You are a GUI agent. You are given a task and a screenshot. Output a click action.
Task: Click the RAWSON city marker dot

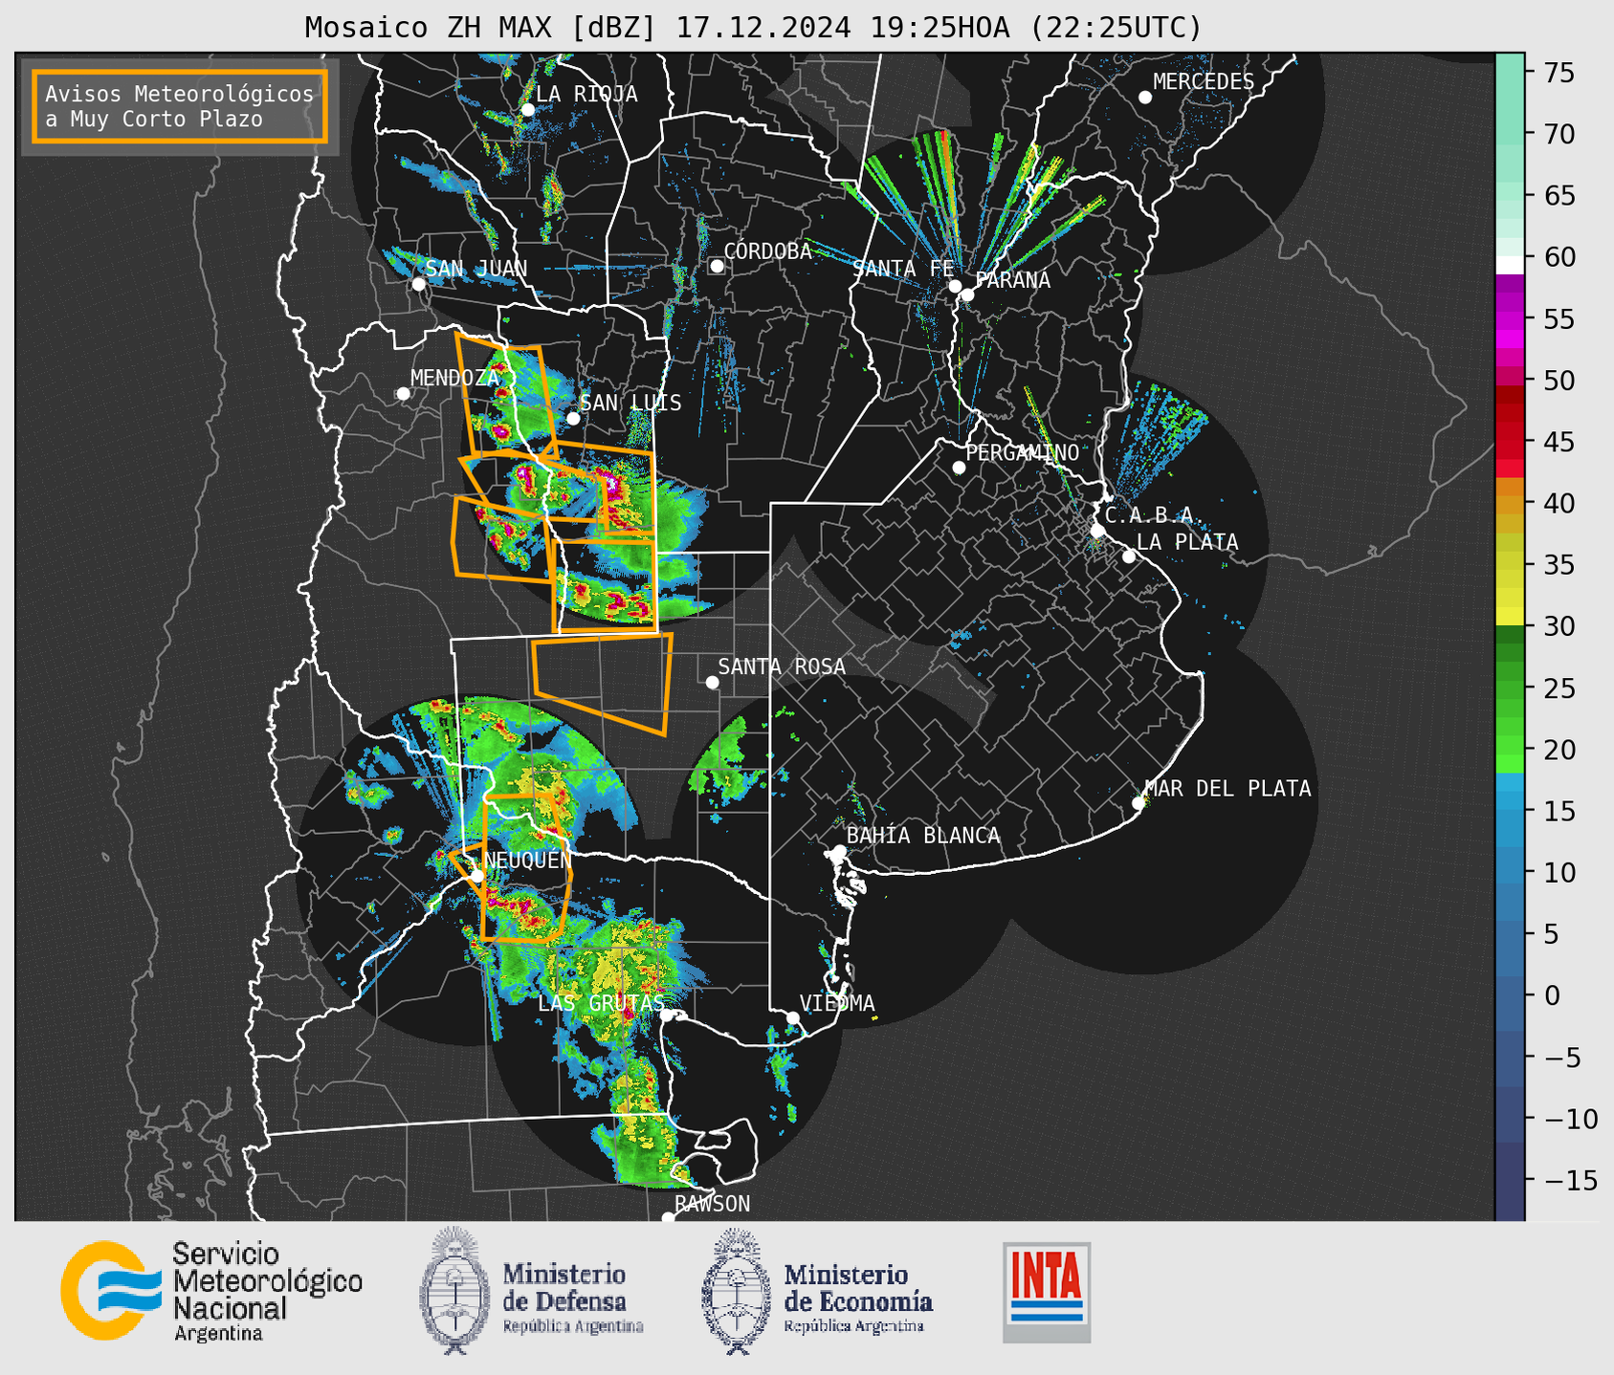click(668, 1217)
